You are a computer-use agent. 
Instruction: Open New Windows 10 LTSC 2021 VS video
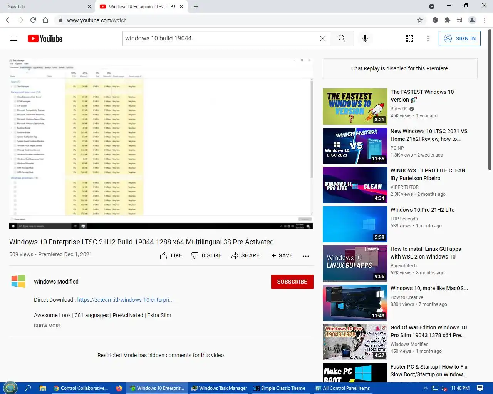(429, 135)
